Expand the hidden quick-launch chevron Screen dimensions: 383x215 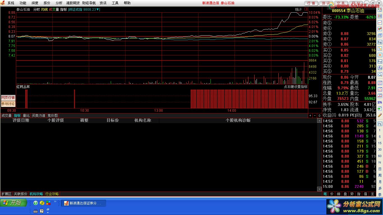tap(55, 201)
